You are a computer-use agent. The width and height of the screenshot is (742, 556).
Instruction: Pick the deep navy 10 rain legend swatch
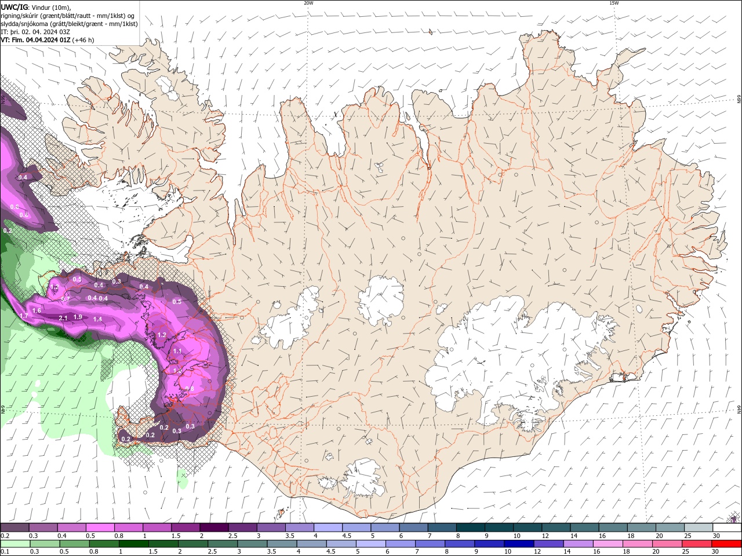click(518, 544)
